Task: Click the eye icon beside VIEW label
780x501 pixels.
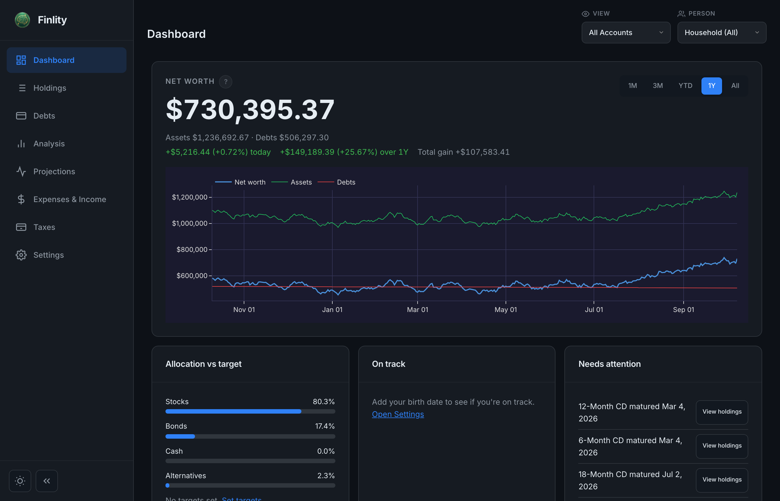Action: (585, 14)
